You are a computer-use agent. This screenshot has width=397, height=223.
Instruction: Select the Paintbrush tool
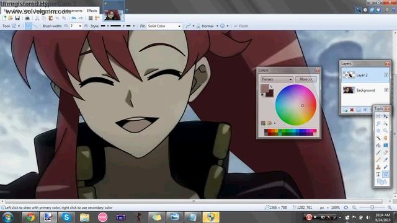coord(378,152)
